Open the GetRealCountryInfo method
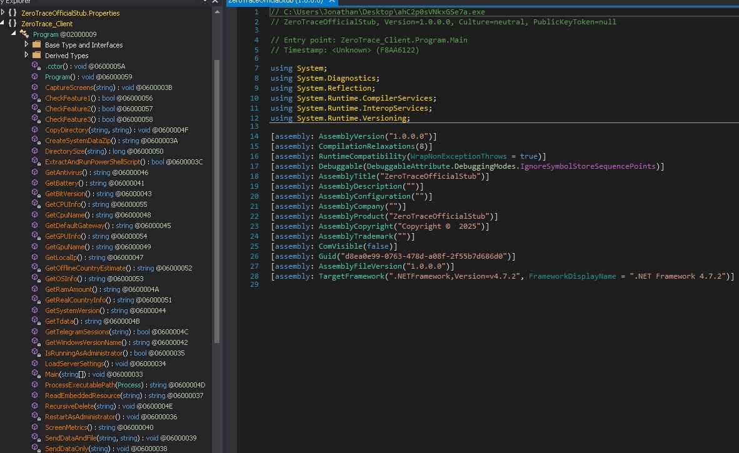This screenshot has height=453, width=739. click(108, 300)
